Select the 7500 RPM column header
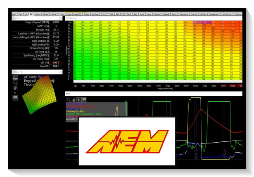This screenshot has height=177, width=254. (224, 86)
